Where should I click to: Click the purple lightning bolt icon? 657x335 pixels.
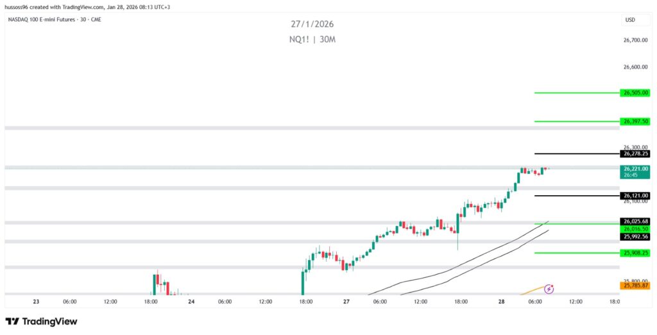[x=549, y=289]
